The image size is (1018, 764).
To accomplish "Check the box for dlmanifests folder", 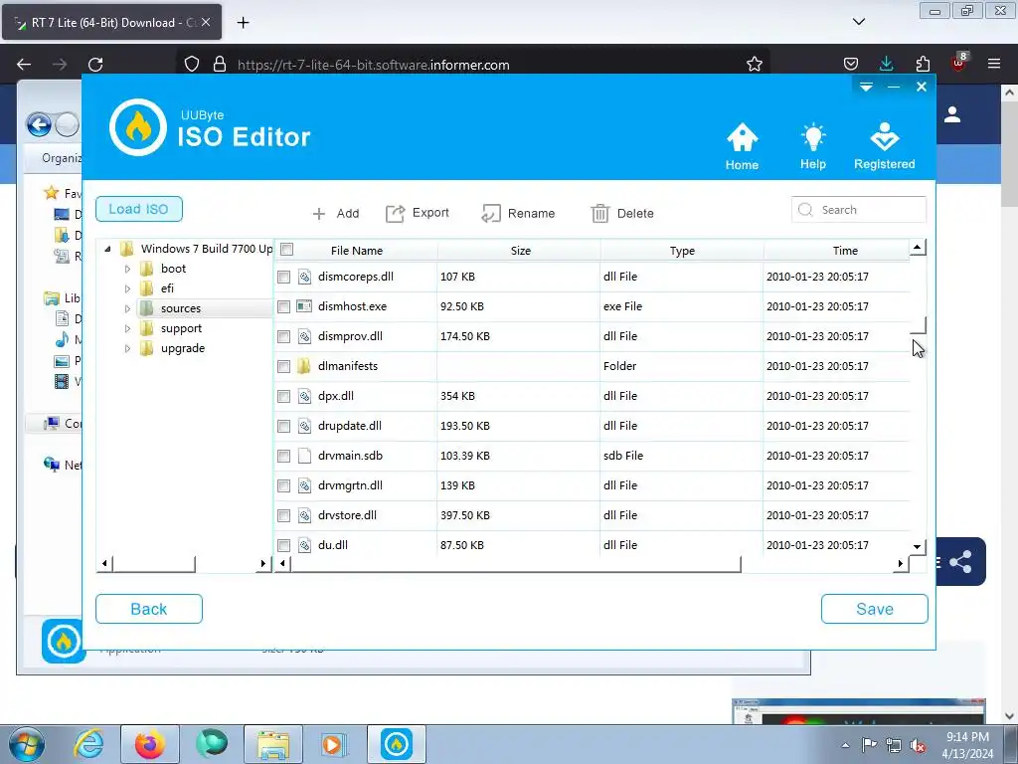I will [283, 366].
